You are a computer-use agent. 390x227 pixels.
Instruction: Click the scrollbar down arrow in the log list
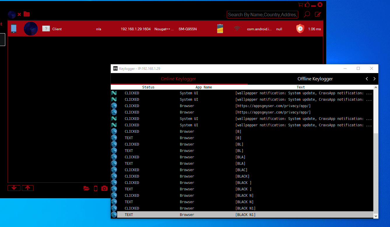(376, 216)
